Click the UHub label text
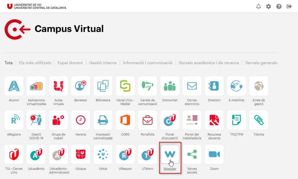Viewport: 298px width, 179px height. coord(103,169)
